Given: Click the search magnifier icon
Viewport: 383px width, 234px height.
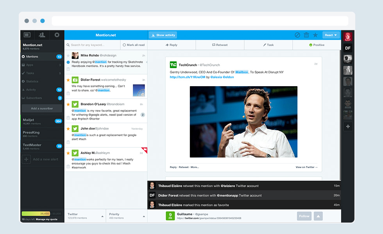Looking at the screenshot, I should coord(68,45).
